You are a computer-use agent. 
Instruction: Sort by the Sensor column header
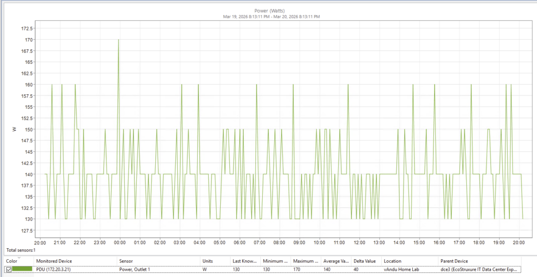(x=158, y=261)
